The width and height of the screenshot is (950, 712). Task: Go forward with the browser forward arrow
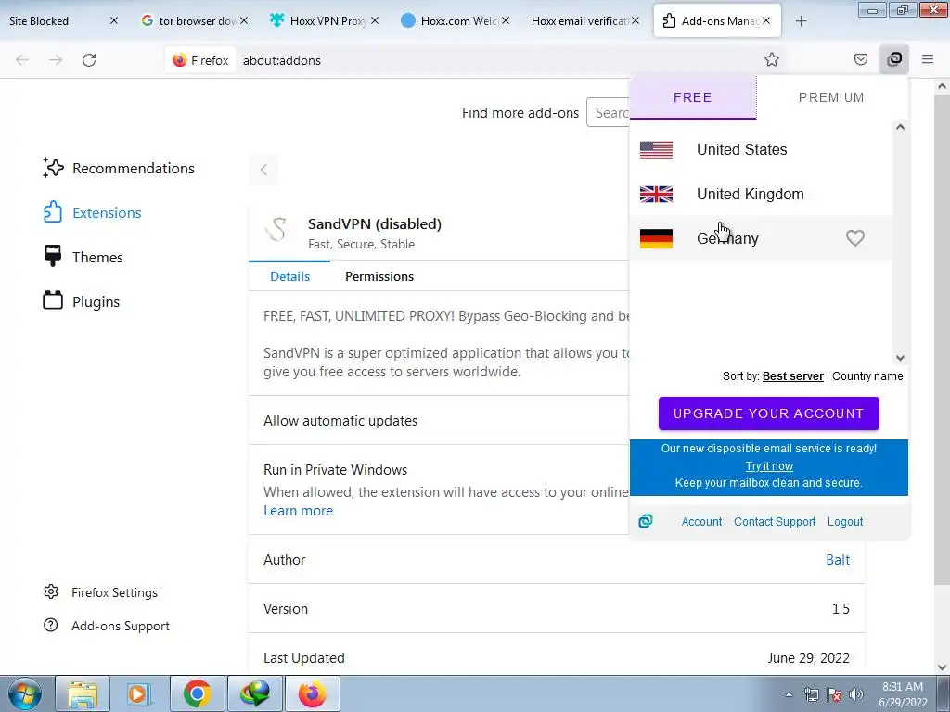click(56, 60)
